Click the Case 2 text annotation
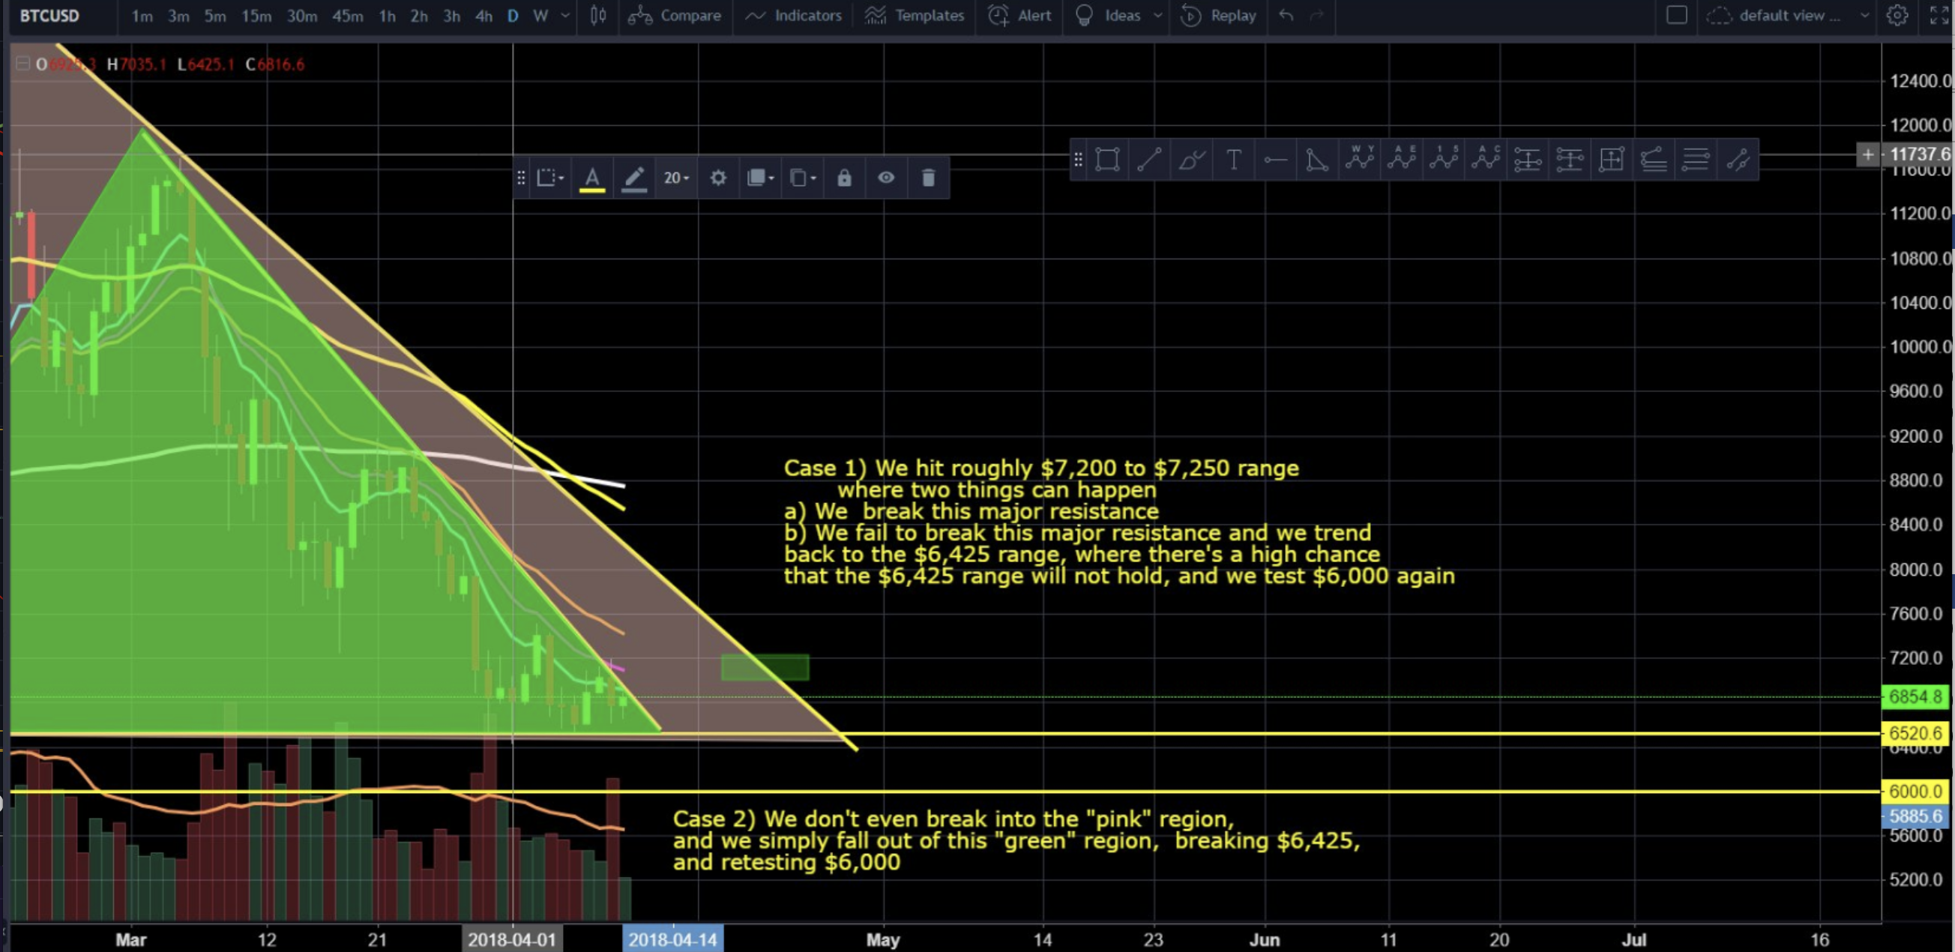The image size is (1955, 952). click(x=1016, y=840)
